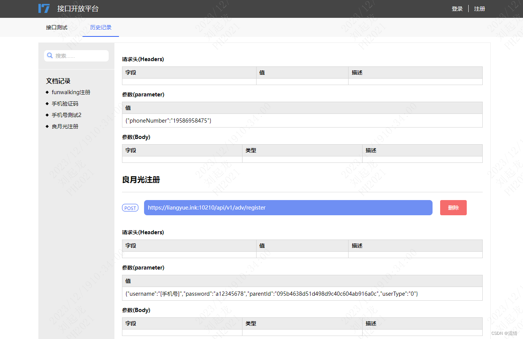Click the magnifier icon in search box
This screenshot has width=523, height=339.
[x=50, y=55]
